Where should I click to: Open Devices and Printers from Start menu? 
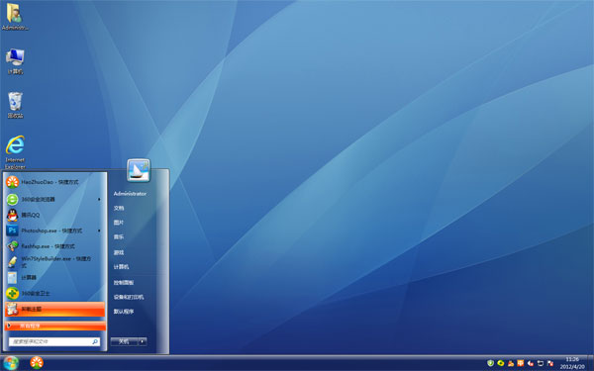pos(129,297)
